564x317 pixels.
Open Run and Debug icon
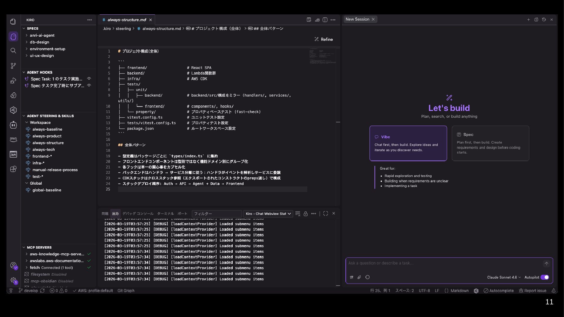tap(13, 81)
